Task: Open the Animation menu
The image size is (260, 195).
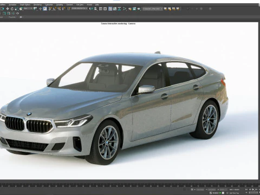Action: click(12, 4)
